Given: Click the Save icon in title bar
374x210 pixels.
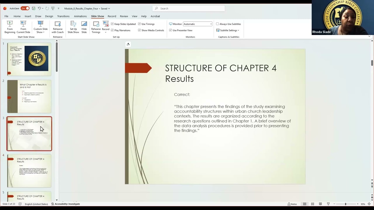Looking at the screenshot, I should [x=34, y=8].
